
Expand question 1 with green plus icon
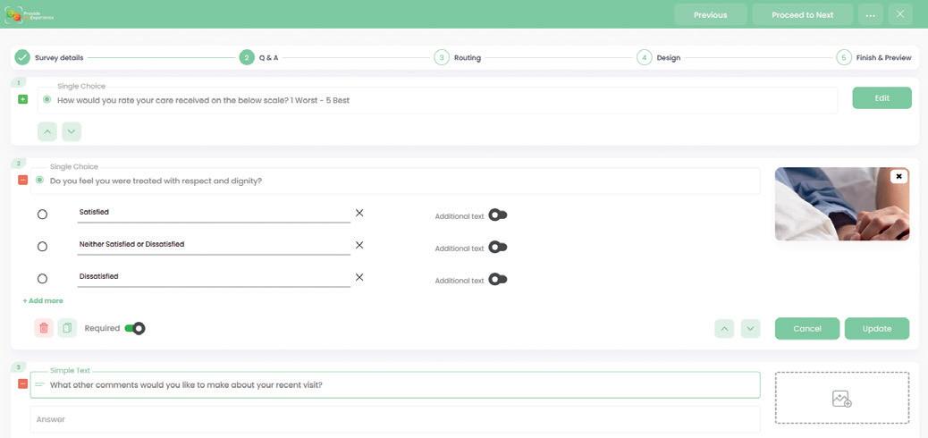pyautogui.click(x=22, y=99)
